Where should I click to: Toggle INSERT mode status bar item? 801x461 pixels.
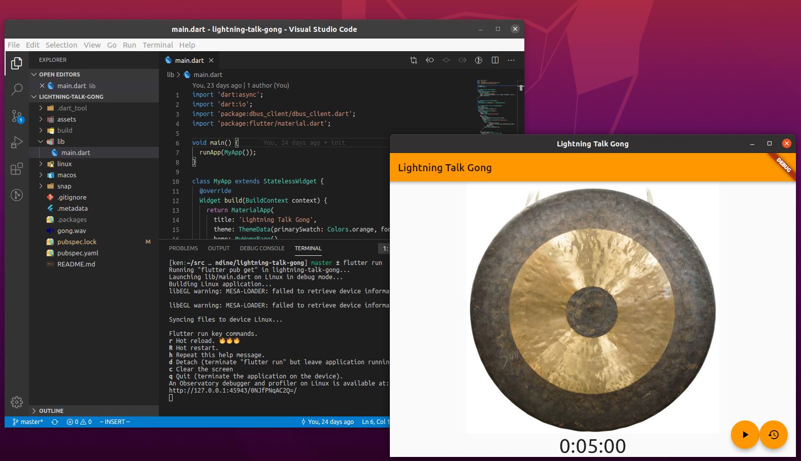[x=115, y=421]
